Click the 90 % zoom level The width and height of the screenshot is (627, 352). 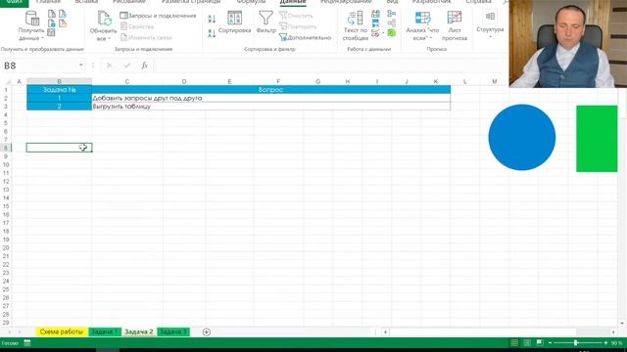(616, 343)
